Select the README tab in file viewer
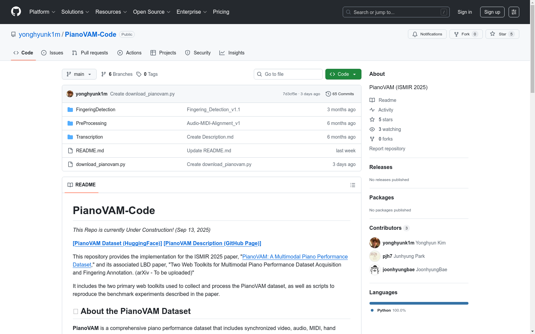Image resolution: width=535 pixels, height=334 pixels. point(82,185)
